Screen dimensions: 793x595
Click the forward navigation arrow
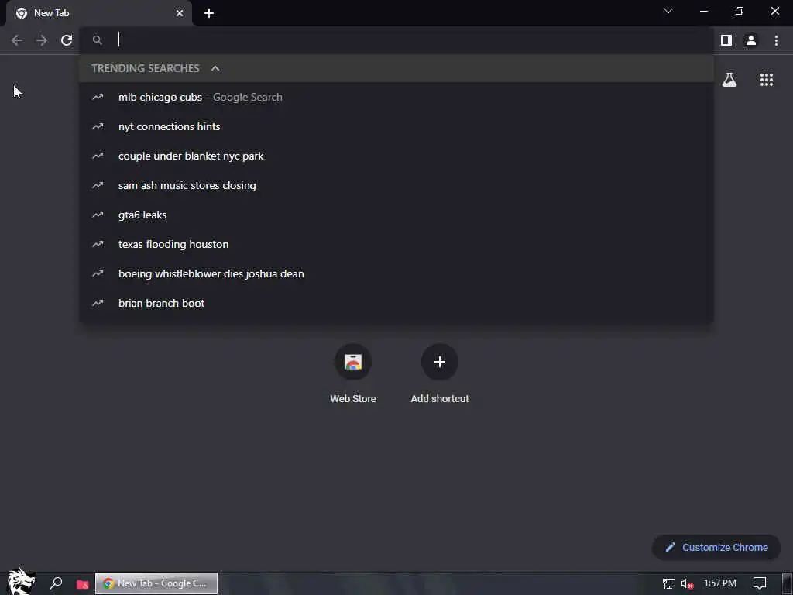coord(42,40)
